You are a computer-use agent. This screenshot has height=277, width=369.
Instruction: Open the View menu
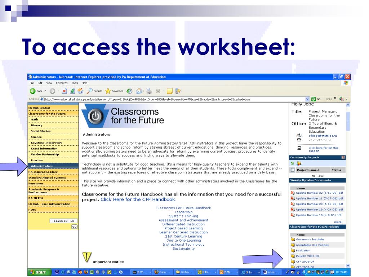(x=49, y=83)
